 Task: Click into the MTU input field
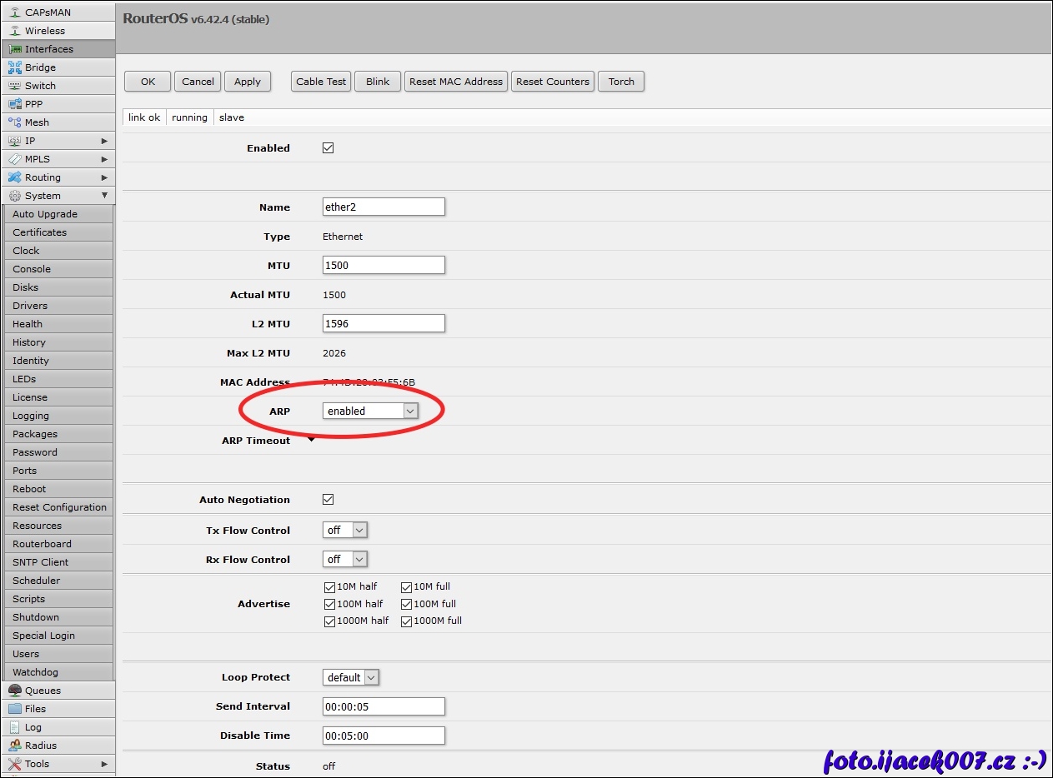(384, 266)
